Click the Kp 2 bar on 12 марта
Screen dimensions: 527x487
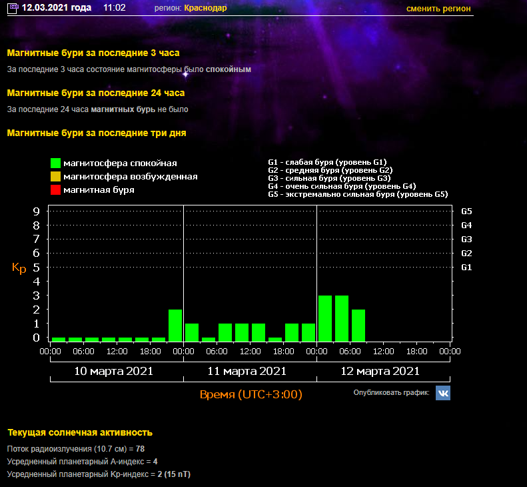tap(358, 326)
